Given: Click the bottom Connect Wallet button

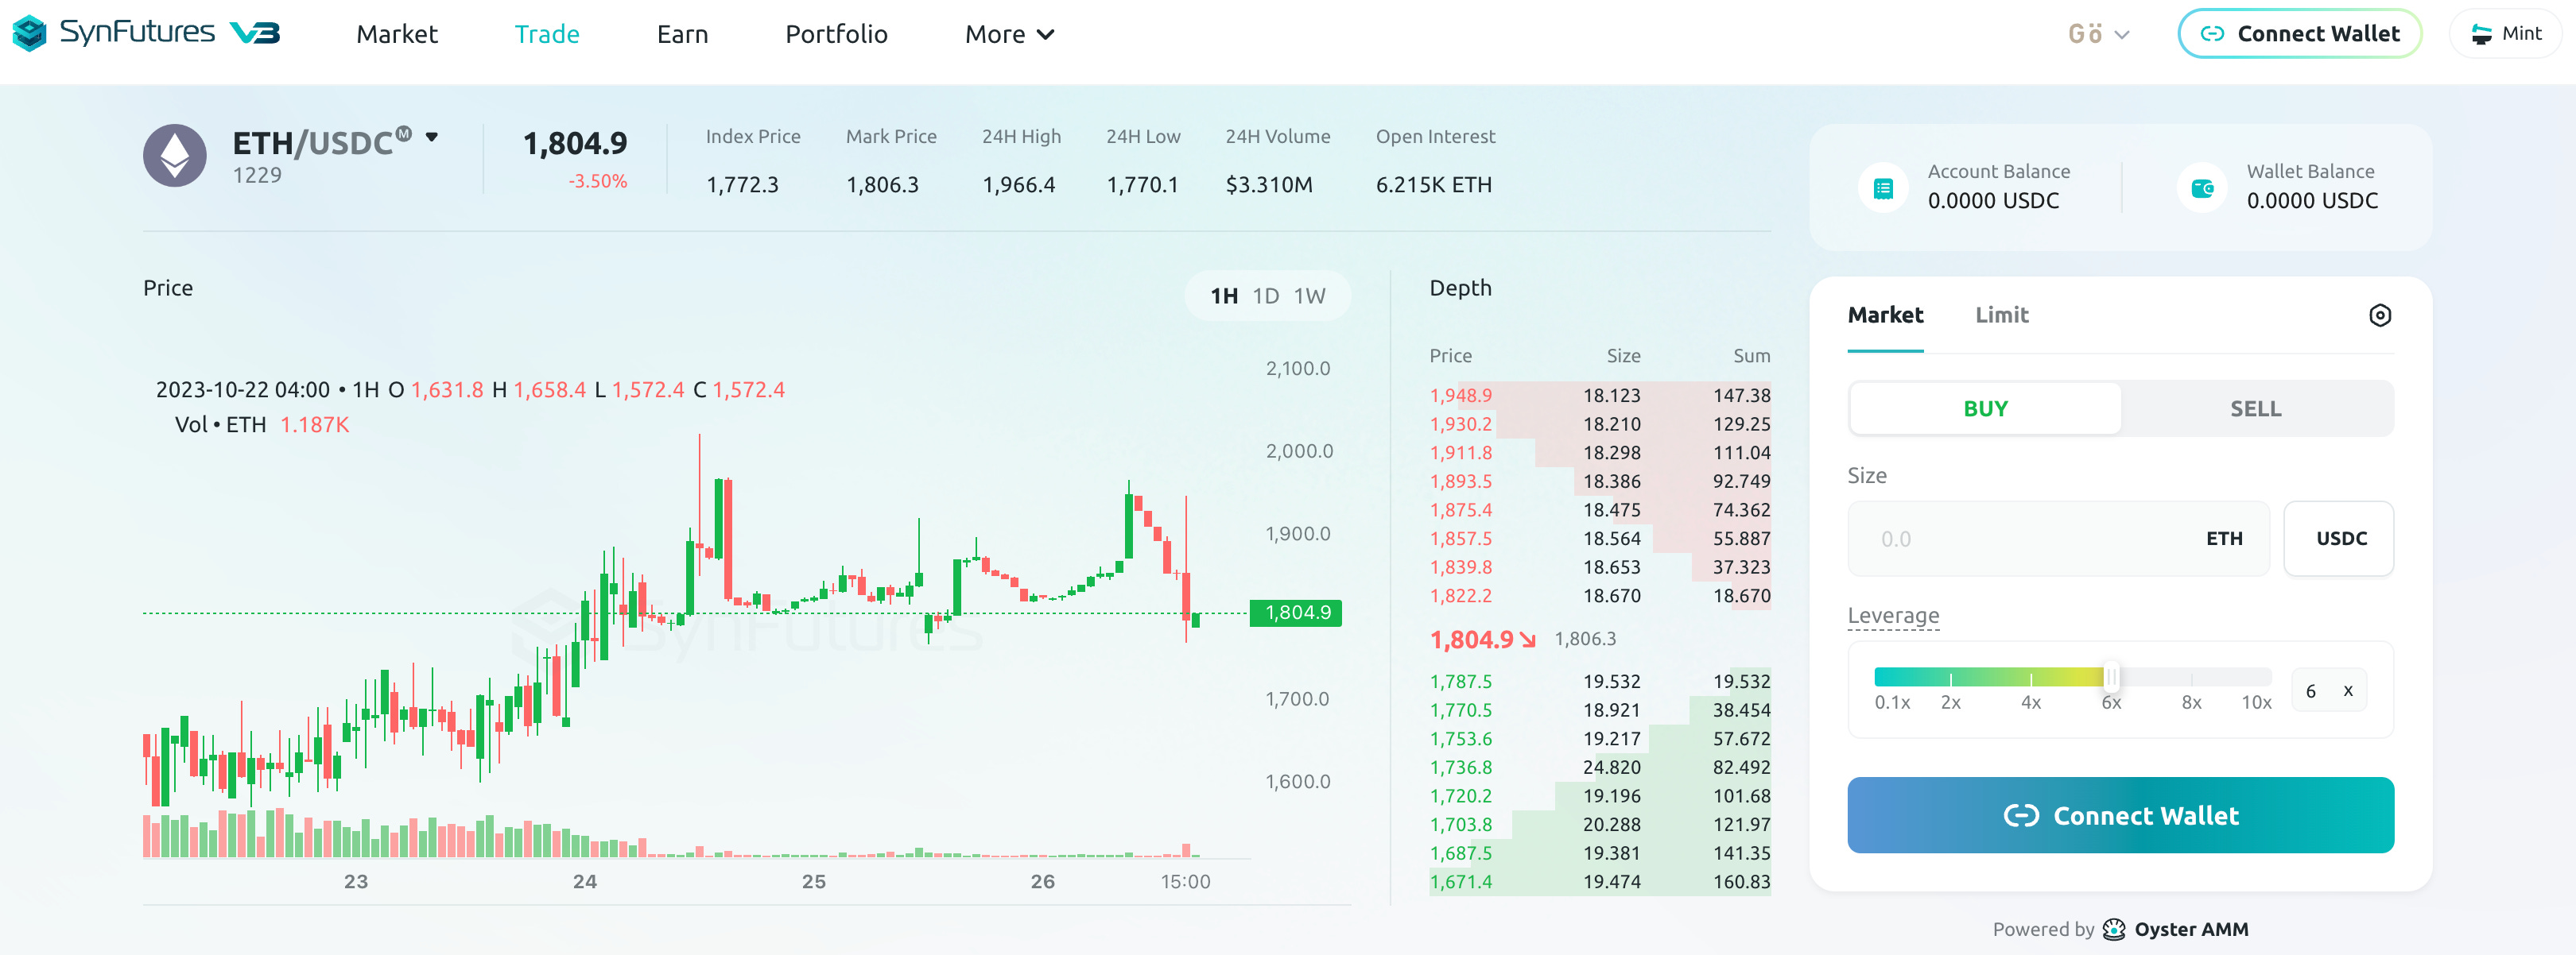Looking at the screenshot, I should (x=2120, y=815).
